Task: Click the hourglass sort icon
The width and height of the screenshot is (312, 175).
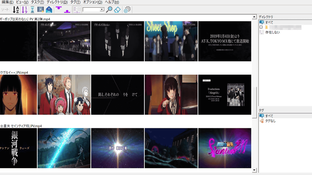Action: (x=32, y=10)
